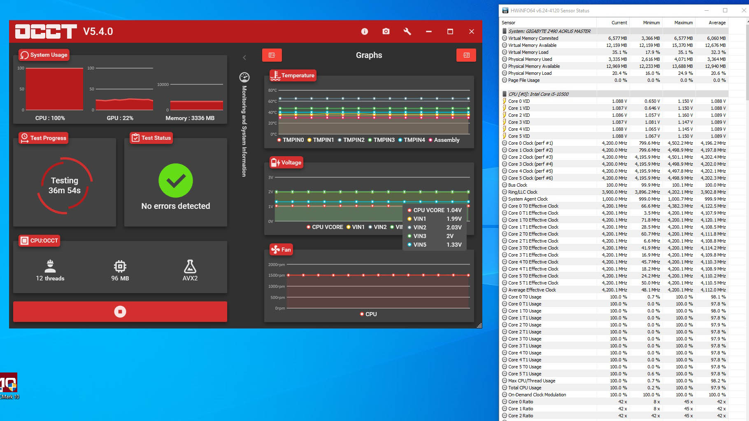Select Core 0 Clock (perf #1) row

click(614, 143)
